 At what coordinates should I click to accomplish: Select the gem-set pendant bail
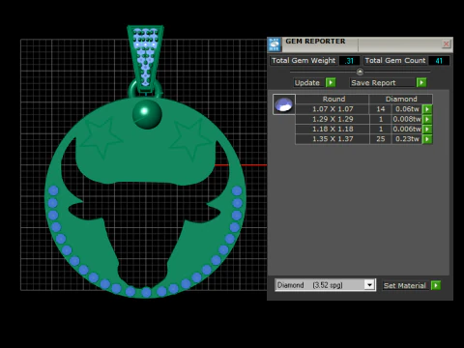click(145, 60)
